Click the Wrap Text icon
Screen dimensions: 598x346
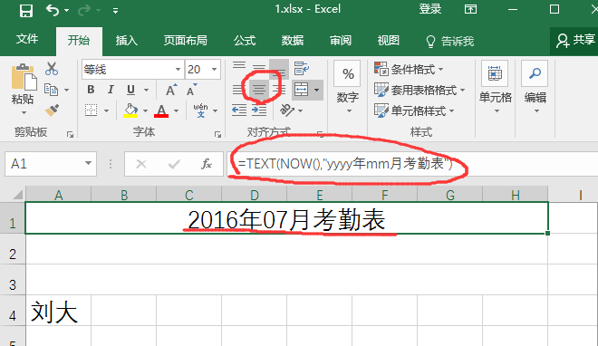coord(302,69)
